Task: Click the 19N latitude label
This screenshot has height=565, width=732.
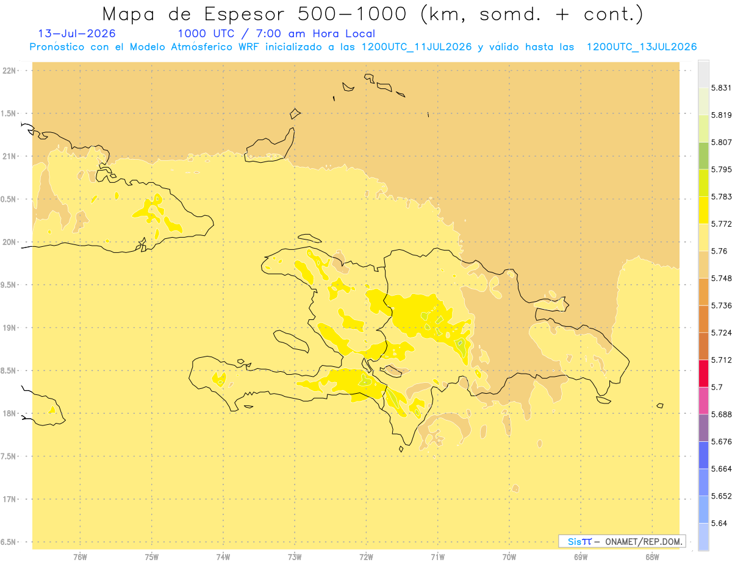Action: (9, 328)
